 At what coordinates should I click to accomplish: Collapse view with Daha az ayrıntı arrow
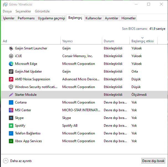point(6,161)
